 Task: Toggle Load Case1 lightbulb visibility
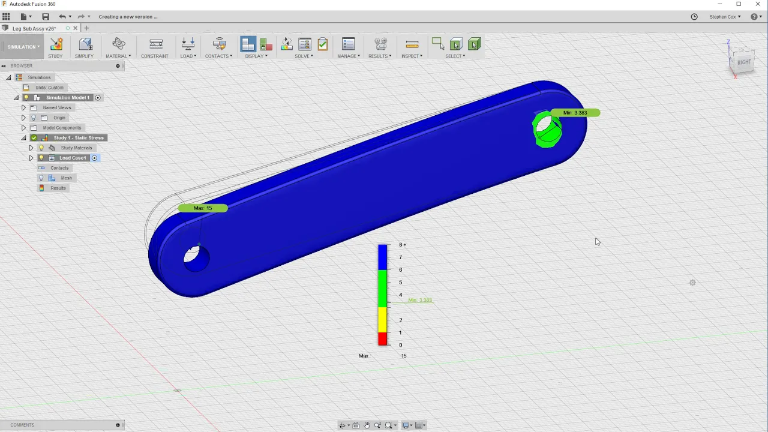41,158
